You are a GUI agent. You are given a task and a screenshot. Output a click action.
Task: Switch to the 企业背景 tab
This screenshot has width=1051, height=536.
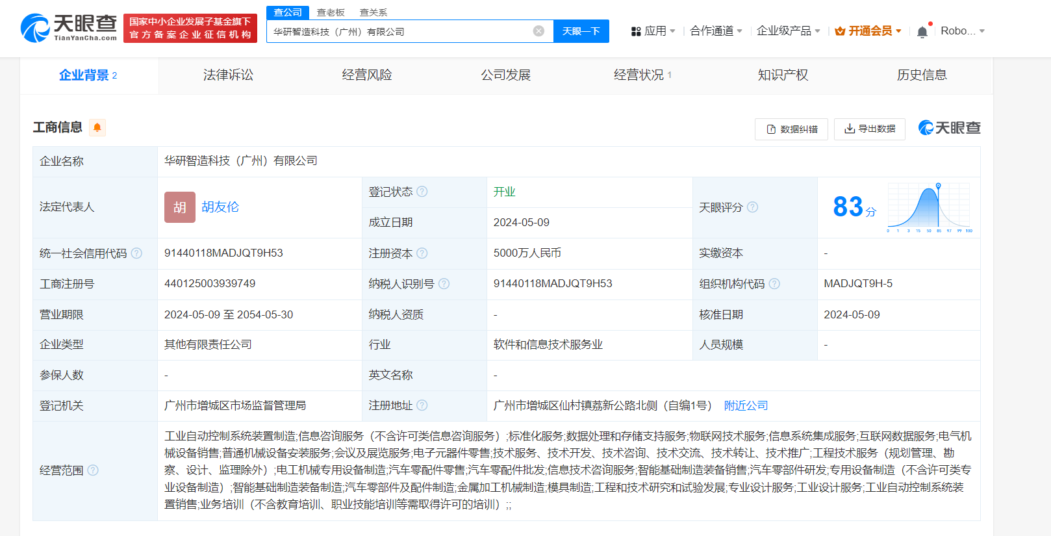pyautogui.click(x=88, y=75)
